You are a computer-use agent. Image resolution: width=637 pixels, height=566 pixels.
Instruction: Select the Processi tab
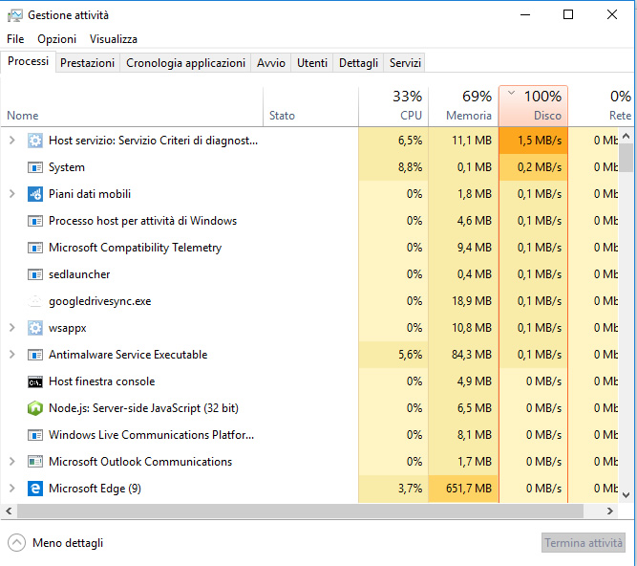(28, 61)
